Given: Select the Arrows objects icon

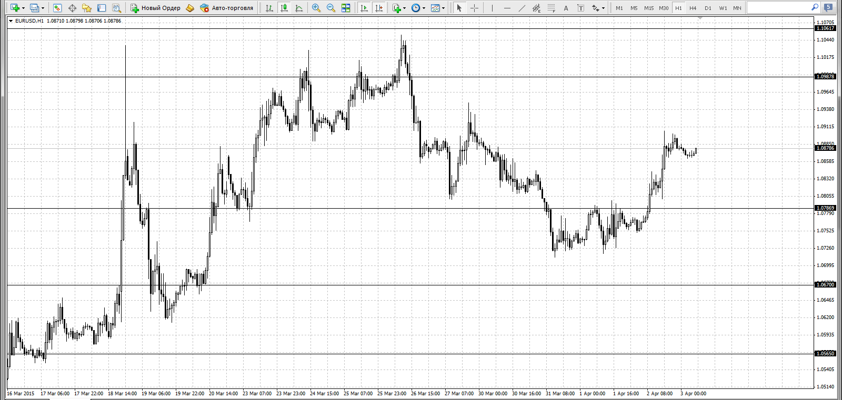Looking at the screenshot, I should 595,8.
